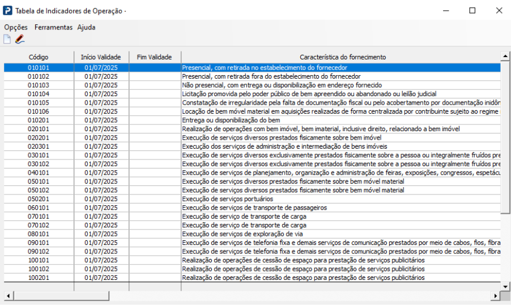This screenshot has height=307, width=511.
Task: Click the Fim Validade cell of row 020101
Action: coord(155,129)
